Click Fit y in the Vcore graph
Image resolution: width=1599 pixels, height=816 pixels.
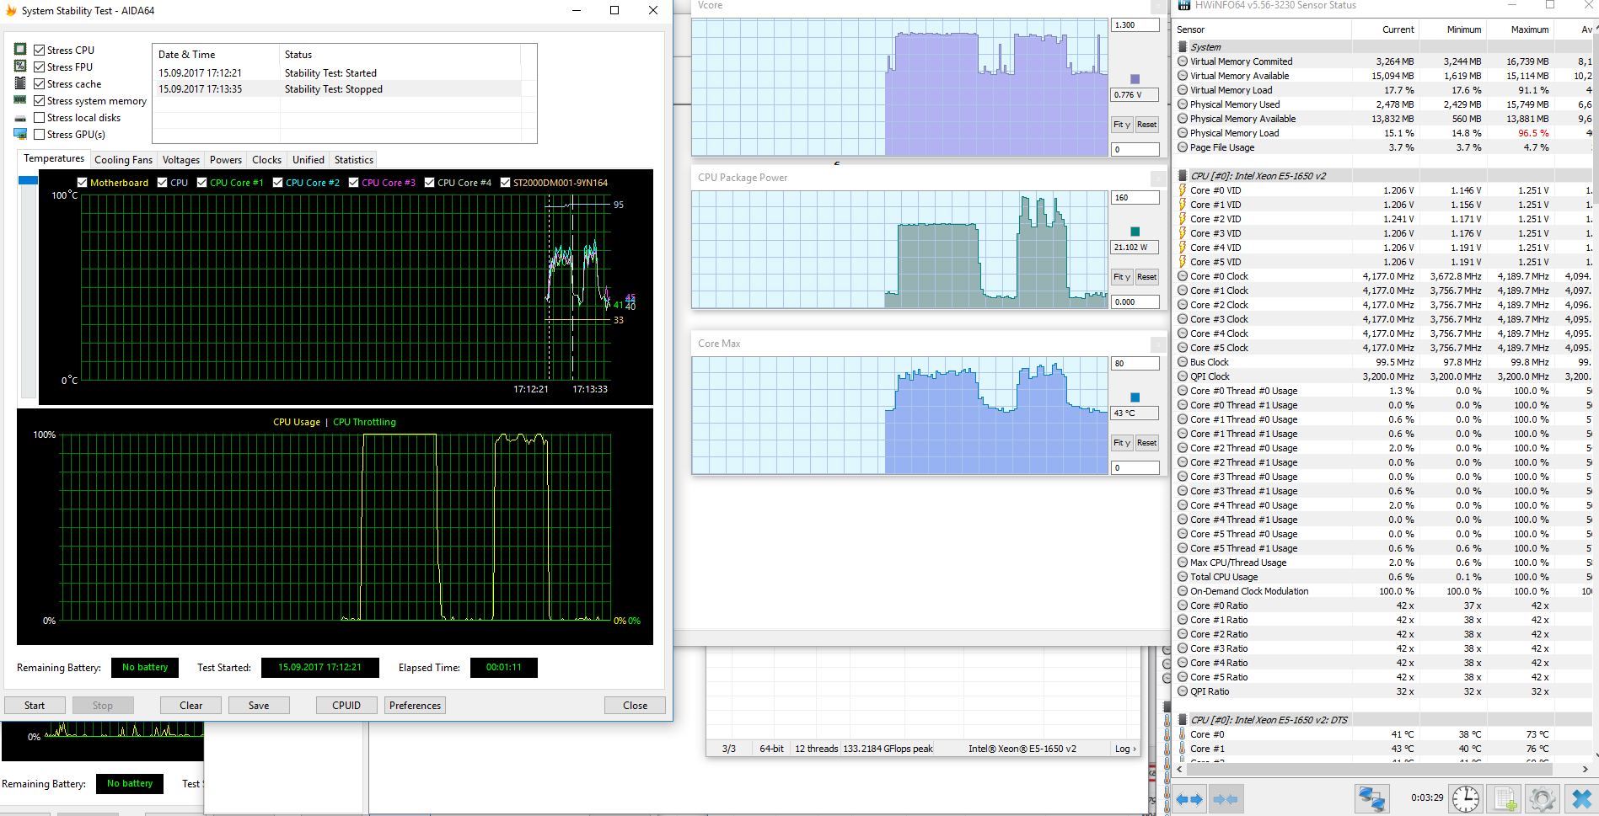tap(1122, 125)
